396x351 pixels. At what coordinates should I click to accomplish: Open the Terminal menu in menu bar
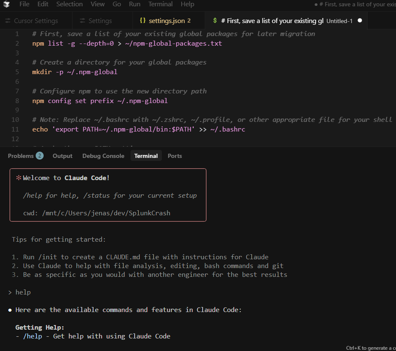160,4
